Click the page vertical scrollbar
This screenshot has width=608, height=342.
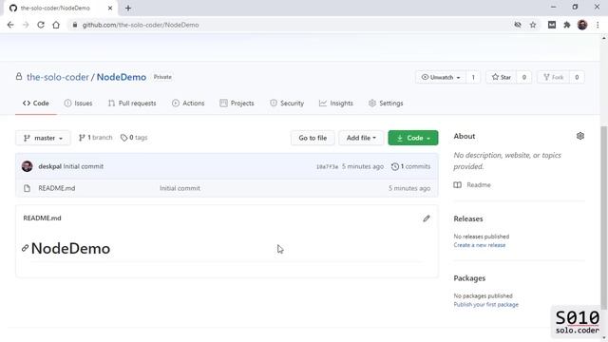604,218
